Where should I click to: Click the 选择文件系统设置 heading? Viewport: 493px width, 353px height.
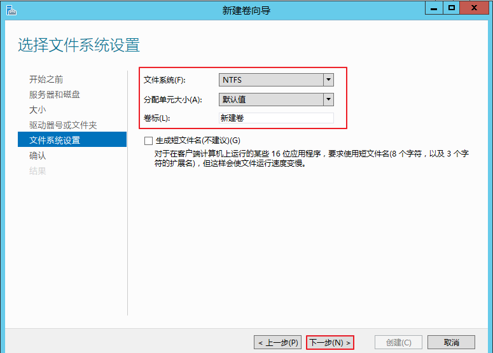[x=79, y=45]
